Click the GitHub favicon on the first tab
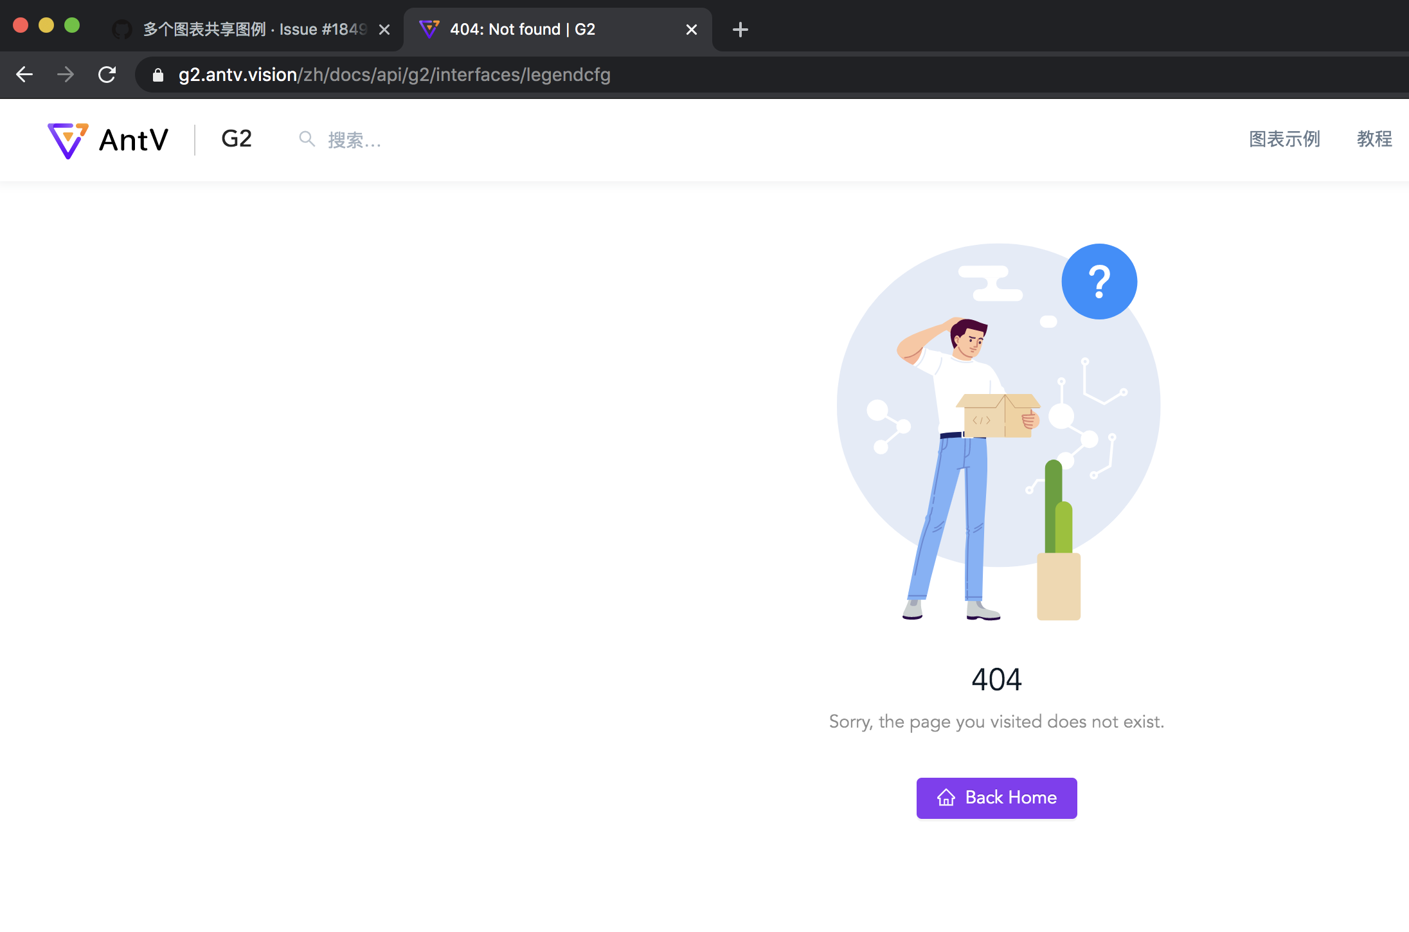1409x932 pixels. pos(121,29)
